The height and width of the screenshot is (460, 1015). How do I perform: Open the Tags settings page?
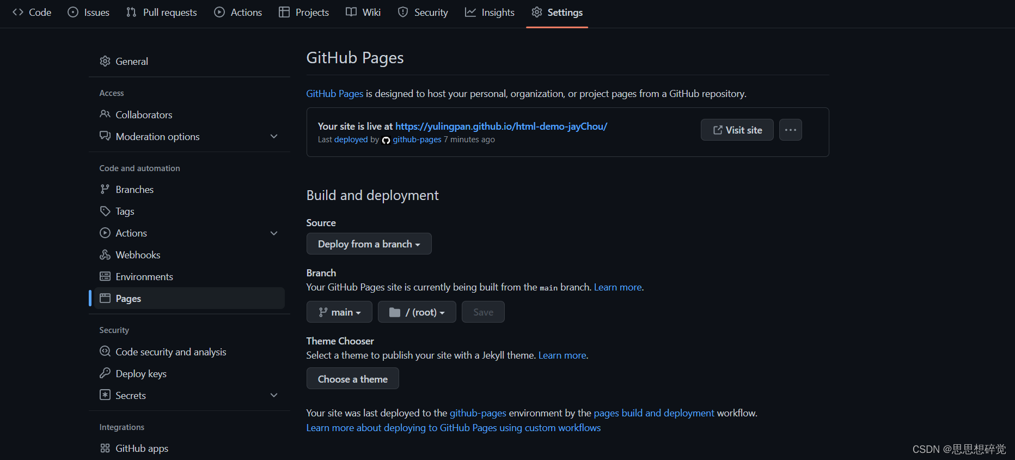pos(189,211)
